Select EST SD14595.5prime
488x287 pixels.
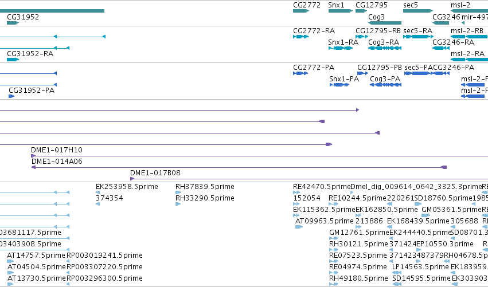tap(421, 278)
